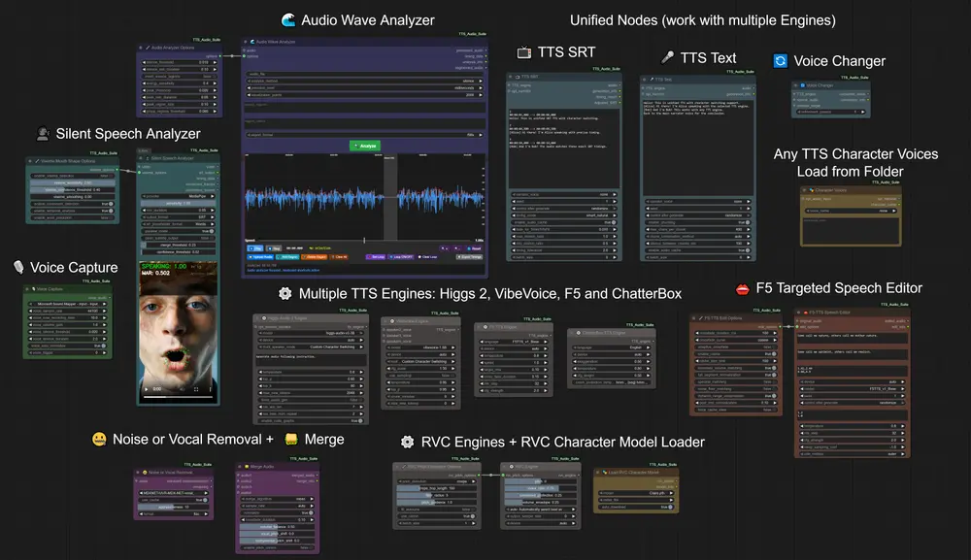Screen dimensions: 971x560
Task: Click the Character Voices loader node icon
Action: pos(811,190)
